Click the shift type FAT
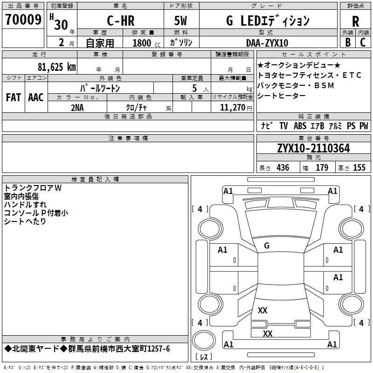 [14, 97]
